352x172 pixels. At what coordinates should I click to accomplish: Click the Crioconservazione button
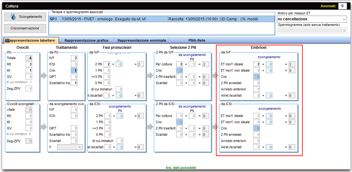coord(25,28)
